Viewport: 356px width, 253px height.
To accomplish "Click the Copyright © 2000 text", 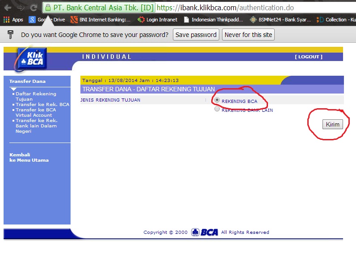I will point(165,232).
